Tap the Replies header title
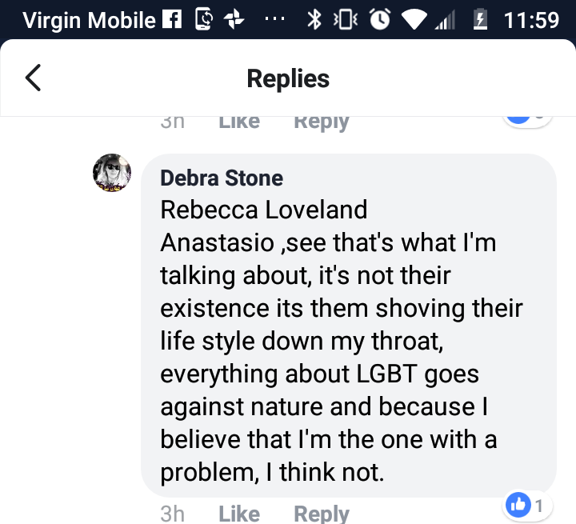576x524 pixels. (x=288, y=78)
